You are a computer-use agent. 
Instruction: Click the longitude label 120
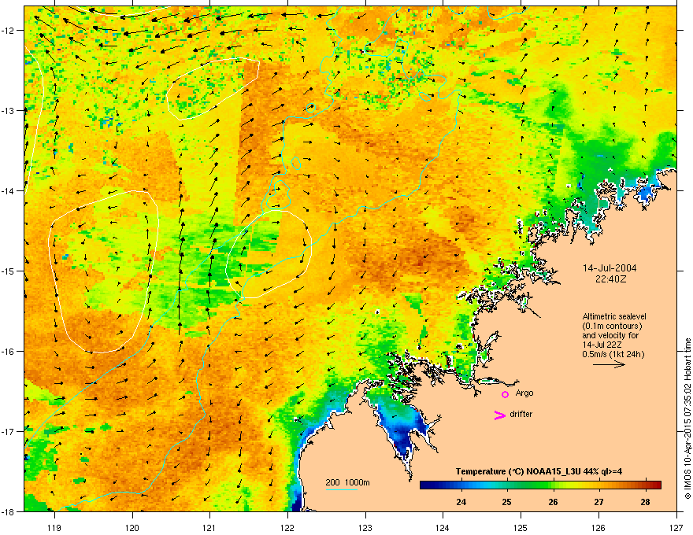pyautogui.click(x=132, y=527)
